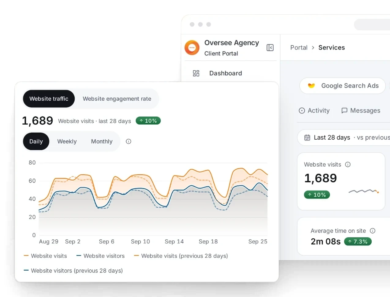The width and height of the screenshot is (390, 297).
Task: Click the 7.3% increase badge
Action: (x=358, y=242)
